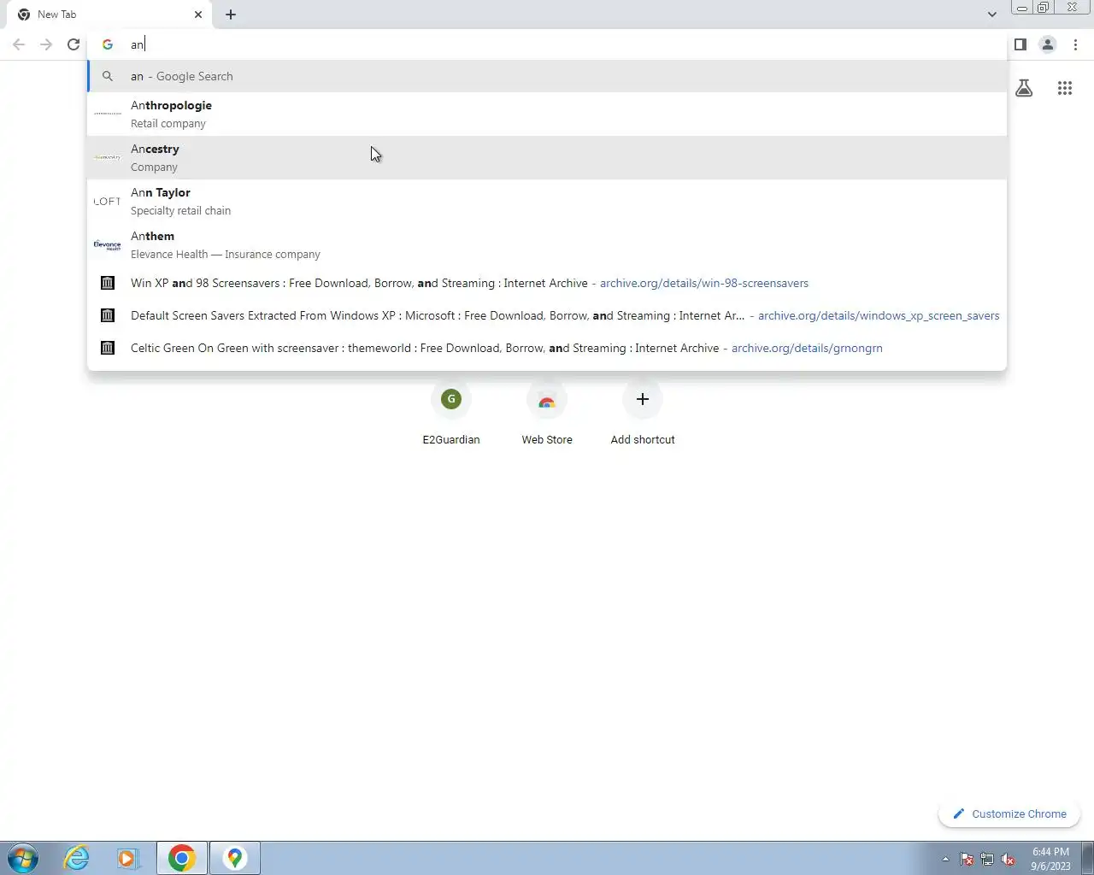Click the network tray icon
This screenshot has height=875, width=1094.
[987, 860]
